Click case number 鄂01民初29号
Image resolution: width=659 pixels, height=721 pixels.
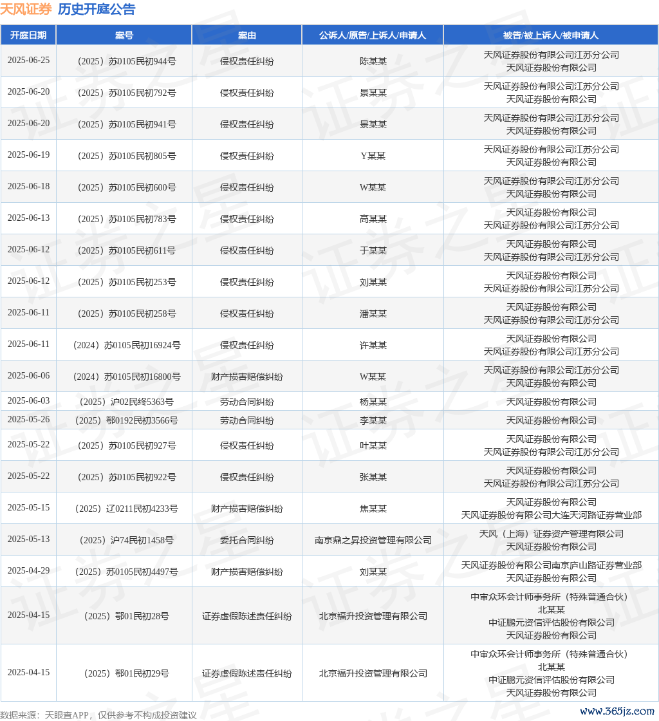click(x=127, y=673)
